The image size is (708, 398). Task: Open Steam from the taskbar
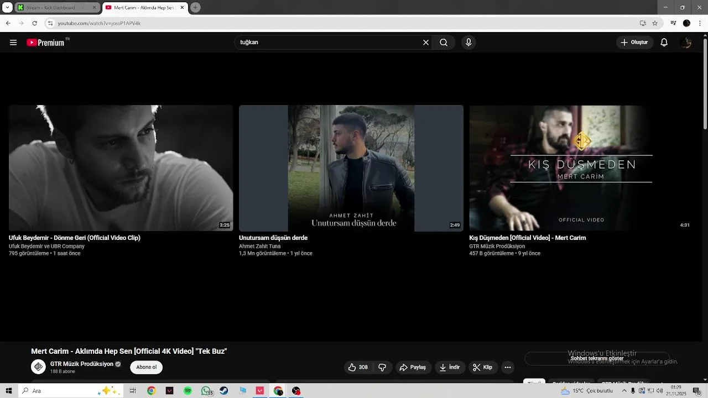pyautogui.click(x=223, y=391)
